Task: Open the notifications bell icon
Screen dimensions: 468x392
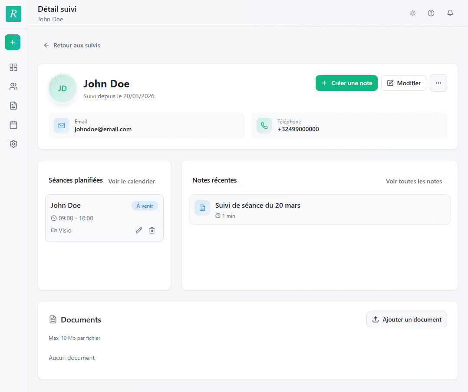Action: pos(450,13)
